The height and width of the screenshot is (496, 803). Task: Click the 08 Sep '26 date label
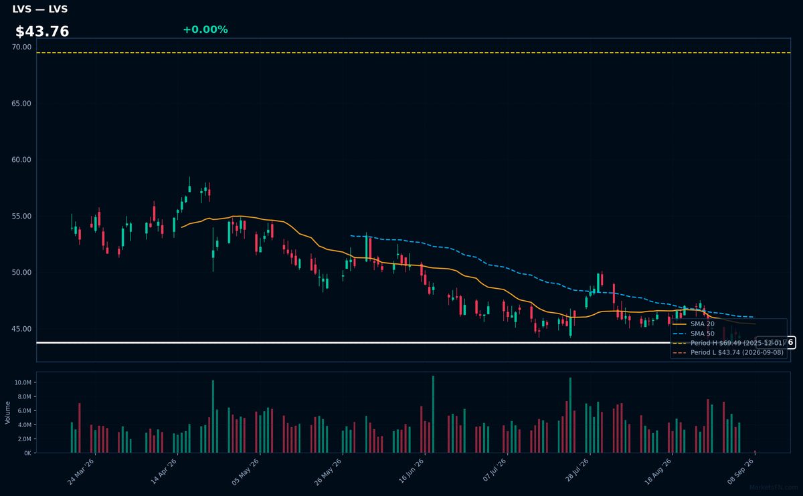[742, 471]
